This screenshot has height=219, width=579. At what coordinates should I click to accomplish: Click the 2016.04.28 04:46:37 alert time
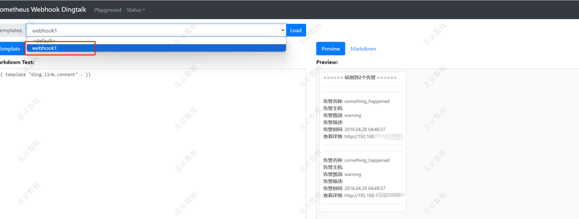(365, 129)
